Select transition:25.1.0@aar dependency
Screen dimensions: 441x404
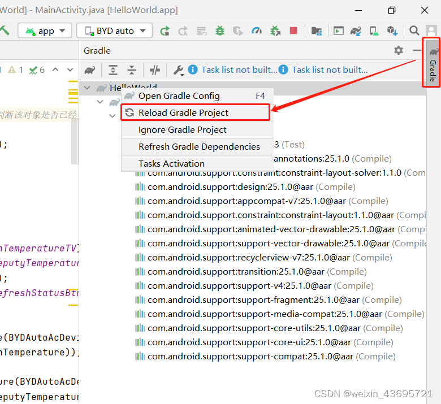250,272
